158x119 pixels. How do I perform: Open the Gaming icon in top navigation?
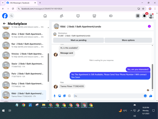click(111, 16)
